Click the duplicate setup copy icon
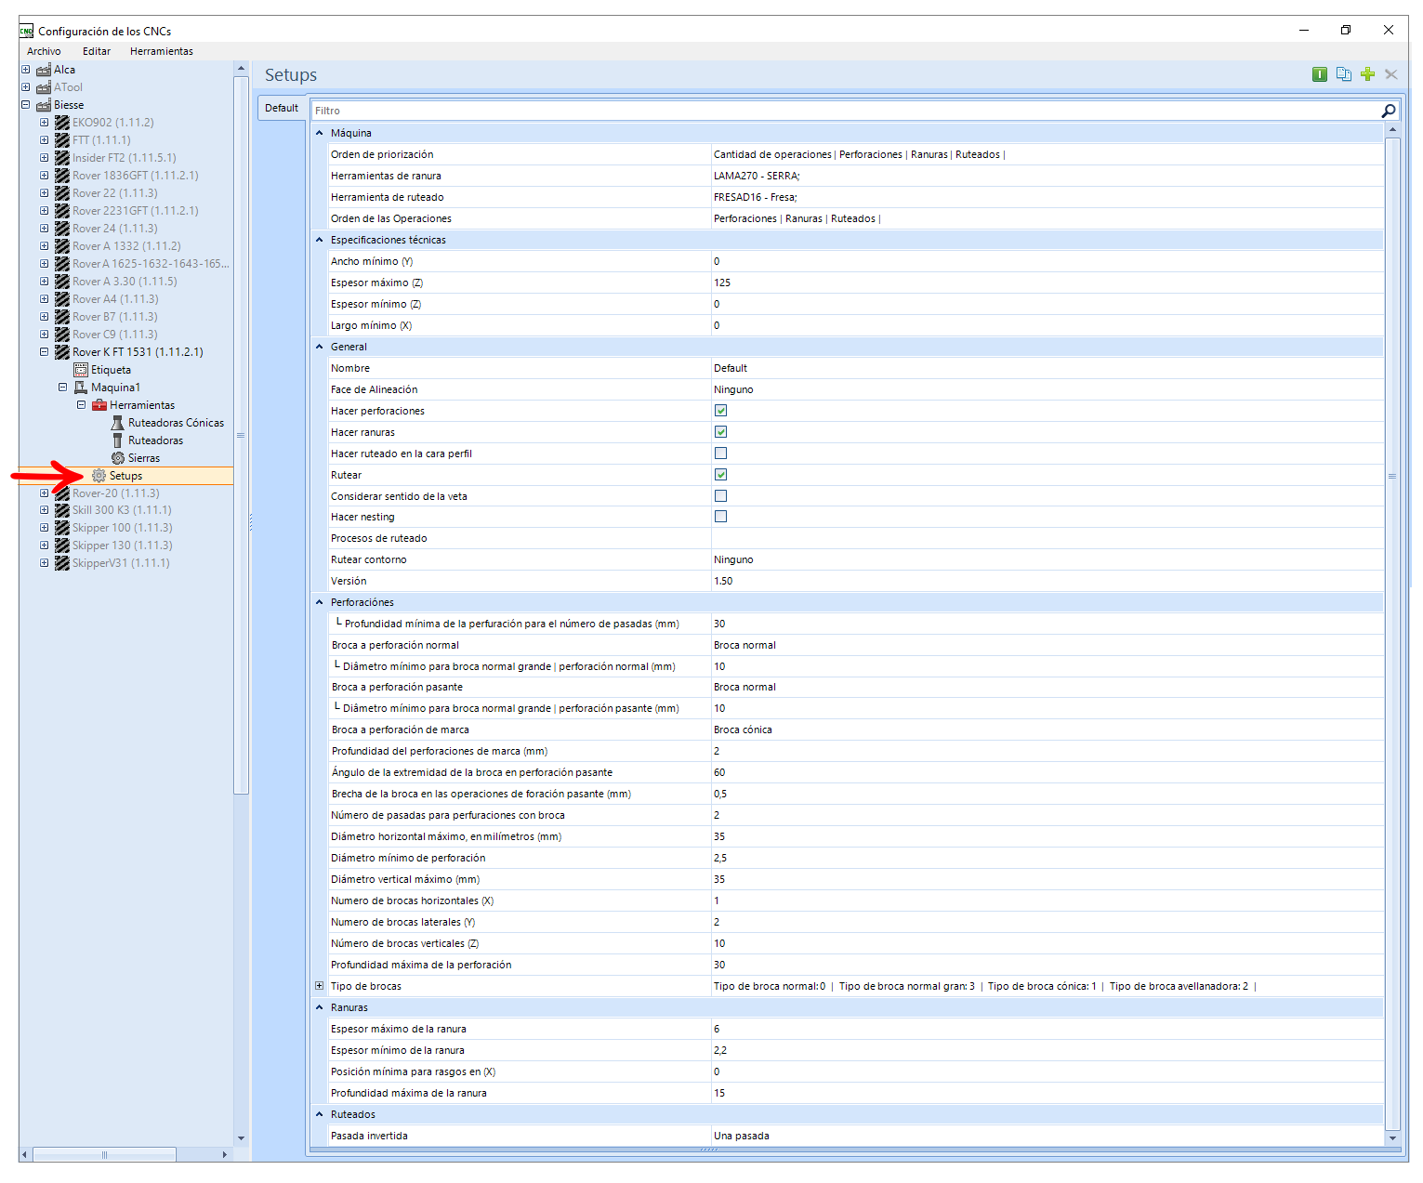 click(x=1343, y=74)
